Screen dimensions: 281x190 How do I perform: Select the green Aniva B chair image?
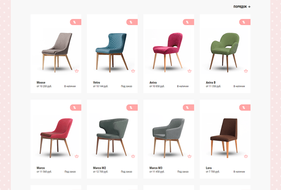[225, 52]
